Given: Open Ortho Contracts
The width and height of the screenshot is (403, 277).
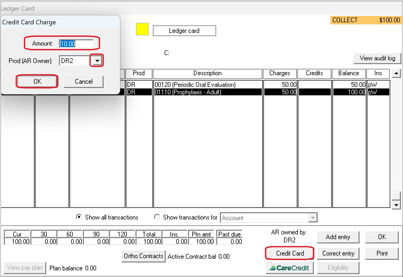Looking at the screenshot, I should point(143,256).
